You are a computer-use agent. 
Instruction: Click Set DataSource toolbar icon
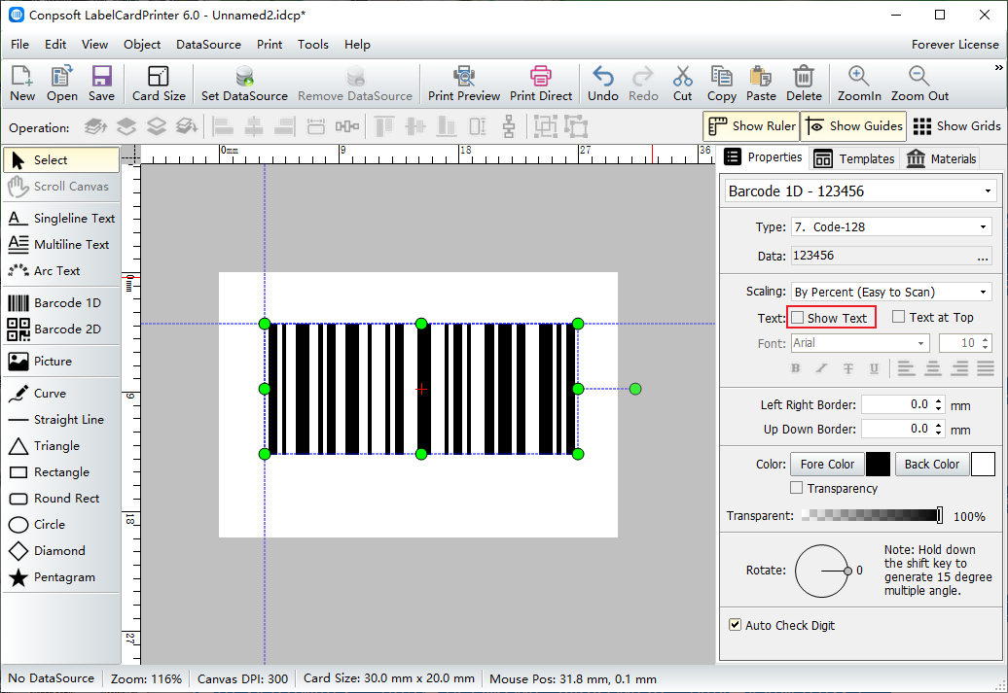pos(244,84)
